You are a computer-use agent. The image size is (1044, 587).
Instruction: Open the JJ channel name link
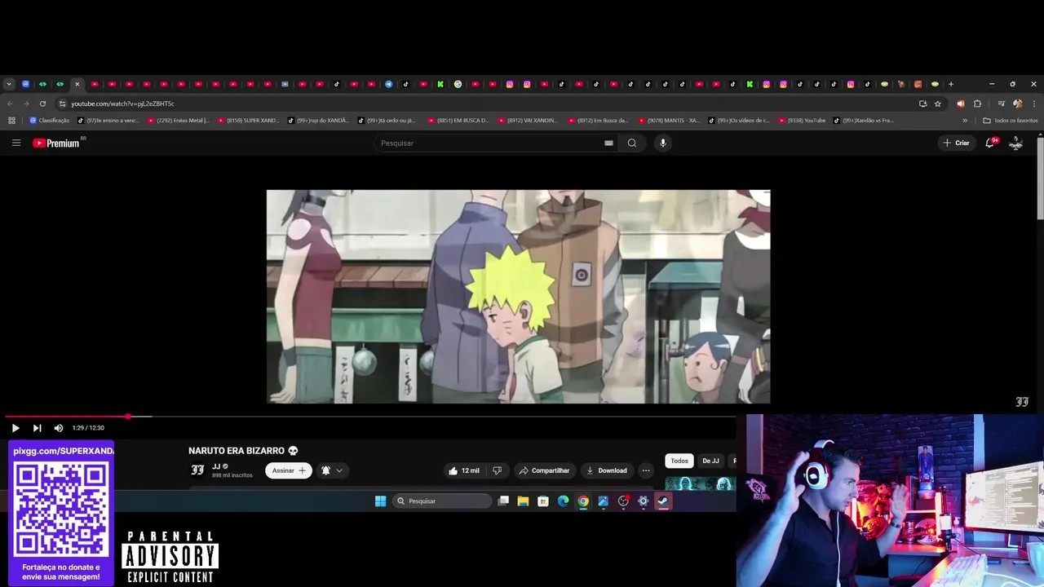coord(216,466)
